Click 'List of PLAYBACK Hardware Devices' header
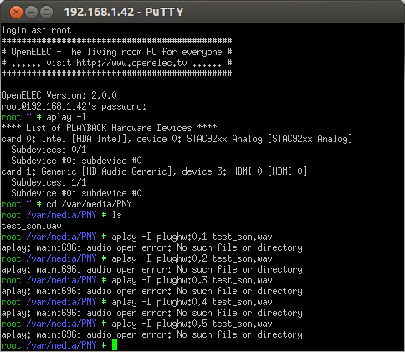This screenshot has height=352, width=405. (x=109, y=128)
